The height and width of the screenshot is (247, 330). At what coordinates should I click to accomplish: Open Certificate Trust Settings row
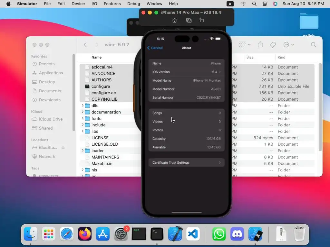click(187, 162)
